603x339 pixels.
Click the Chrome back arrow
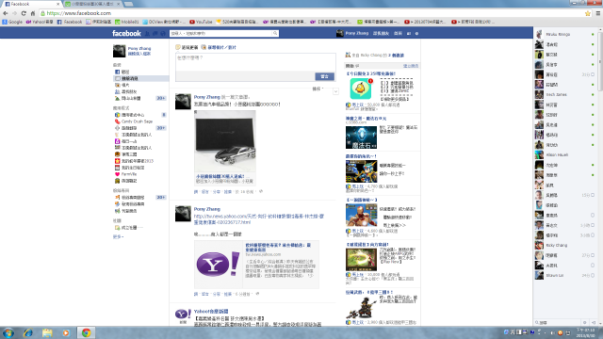click(6, 13)
